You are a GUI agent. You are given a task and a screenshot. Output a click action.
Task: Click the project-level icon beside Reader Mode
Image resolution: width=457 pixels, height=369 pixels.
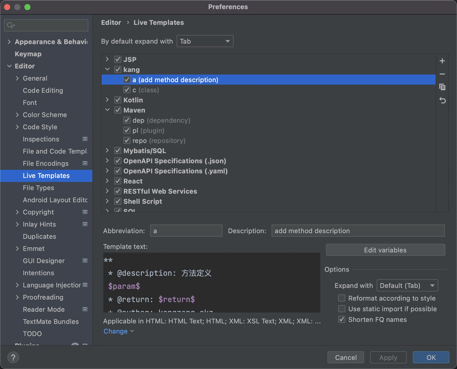pyautogui.click(x=85, y=309)
